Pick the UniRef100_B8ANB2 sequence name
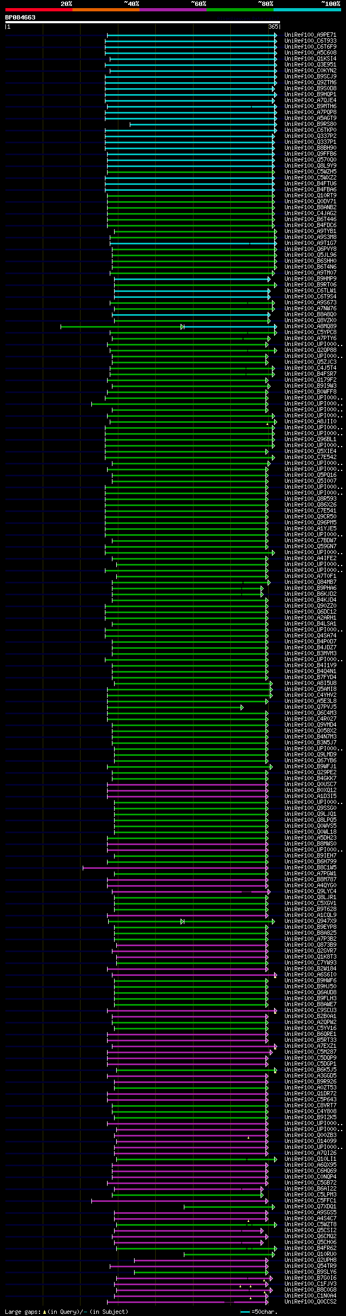 coord(310,208)
